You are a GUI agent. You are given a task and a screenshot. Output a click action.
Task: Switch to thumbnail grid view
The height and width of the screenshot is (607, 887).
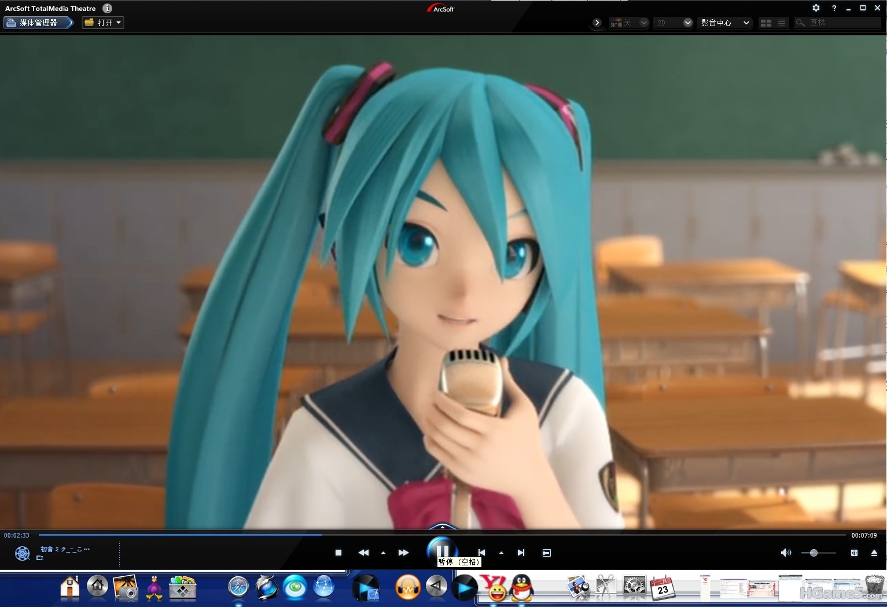766,23
